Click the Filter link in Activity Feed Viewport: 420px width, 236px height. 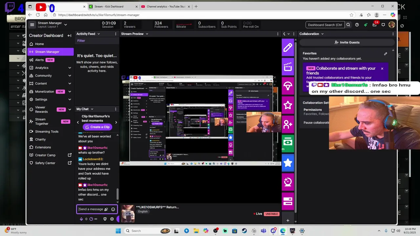point(81,41)
